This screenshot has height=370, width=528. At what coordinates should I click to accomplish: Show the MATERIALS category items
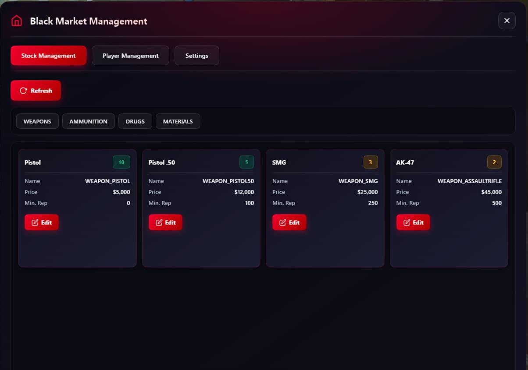(178, 121)
